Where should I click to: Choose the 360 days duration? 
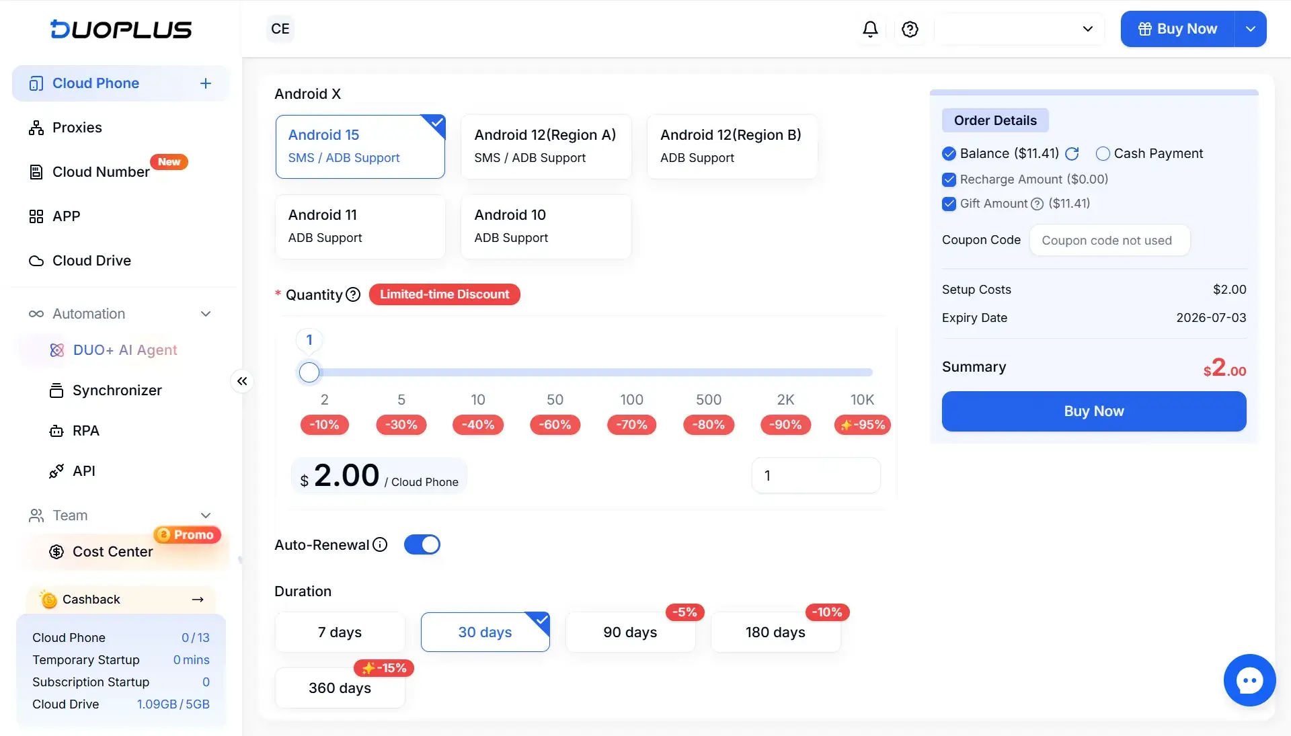(x=340, y=688)
